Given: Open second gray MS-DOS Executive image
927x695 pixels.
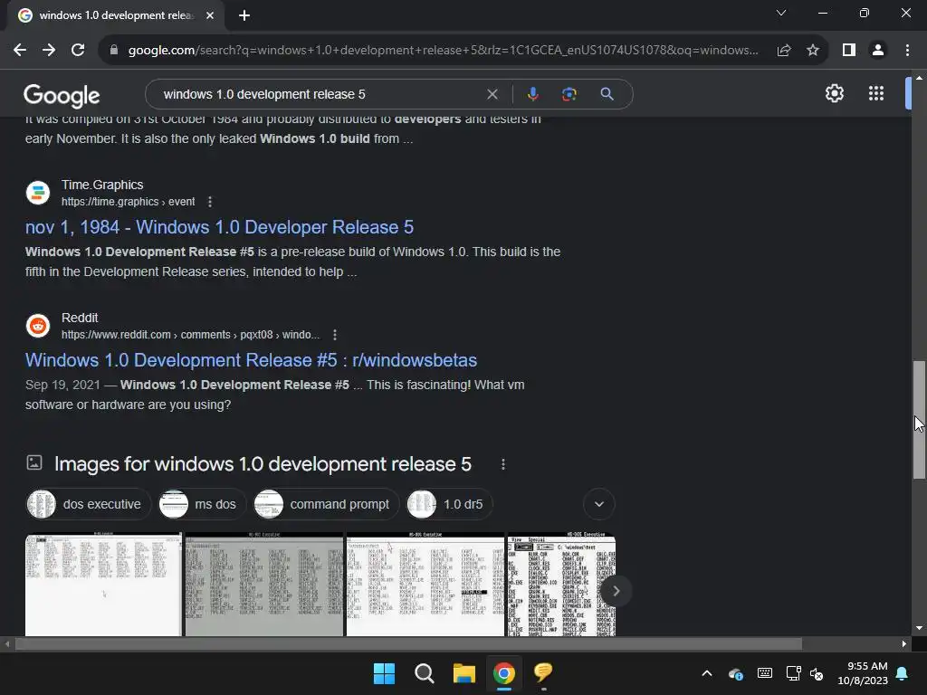Looking at the screenshot, I should click(264, 585).
